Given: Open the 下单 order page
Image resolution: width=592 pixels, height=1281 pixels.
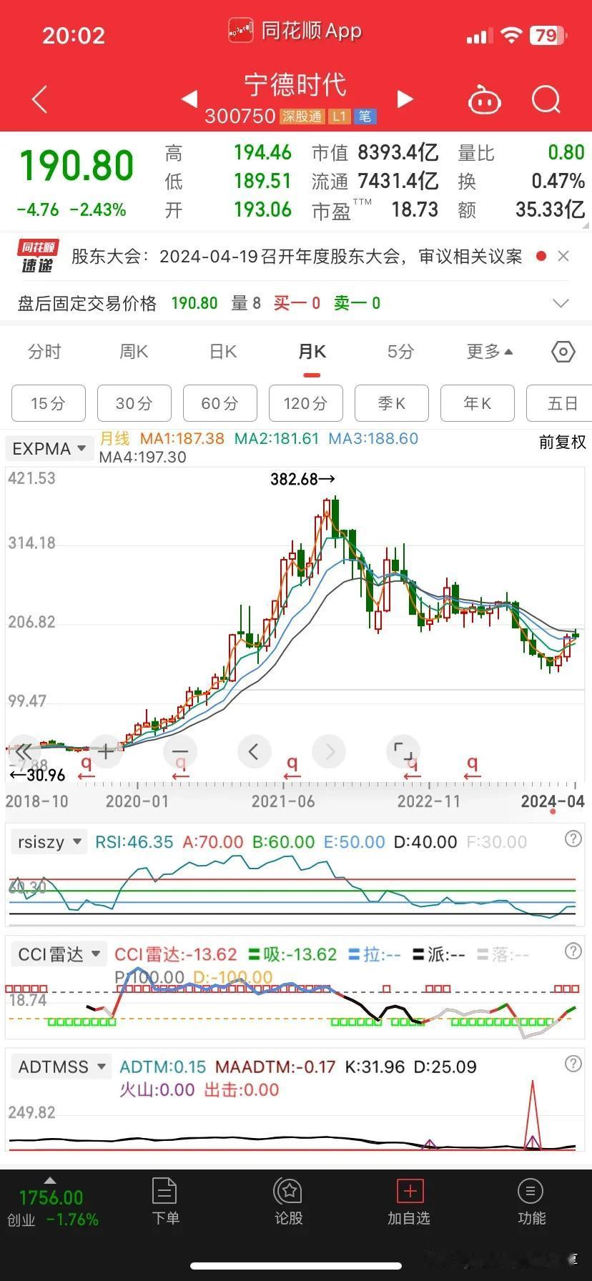Looking at the screenshot, I should tap(165, 1202).
